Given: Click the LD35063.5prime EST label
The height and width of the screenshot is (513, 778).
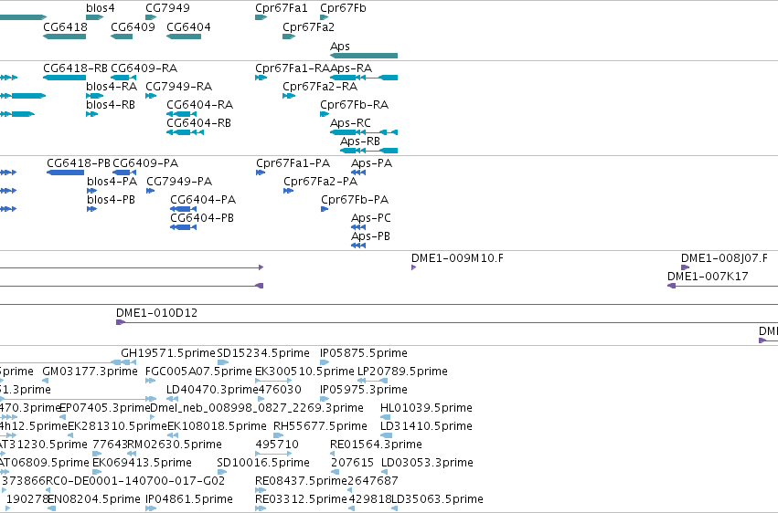Looking at the screenshot, I should pos(437,499).
